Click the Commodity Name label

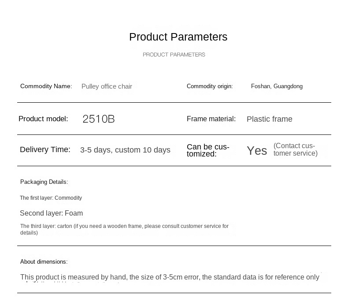tap(46, 86)
